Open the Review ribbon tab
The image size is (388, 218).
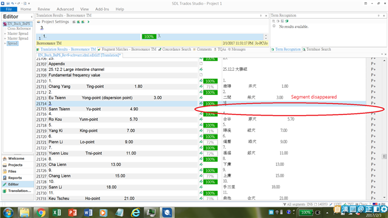(44, 9)
